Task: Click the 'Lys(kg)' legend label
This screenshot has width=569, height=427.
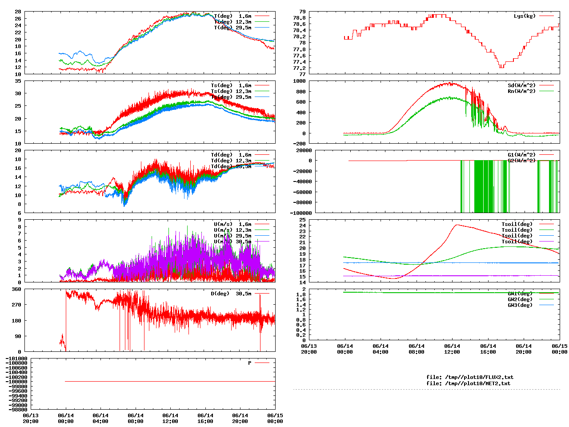Action: click(x=525, y=16)
